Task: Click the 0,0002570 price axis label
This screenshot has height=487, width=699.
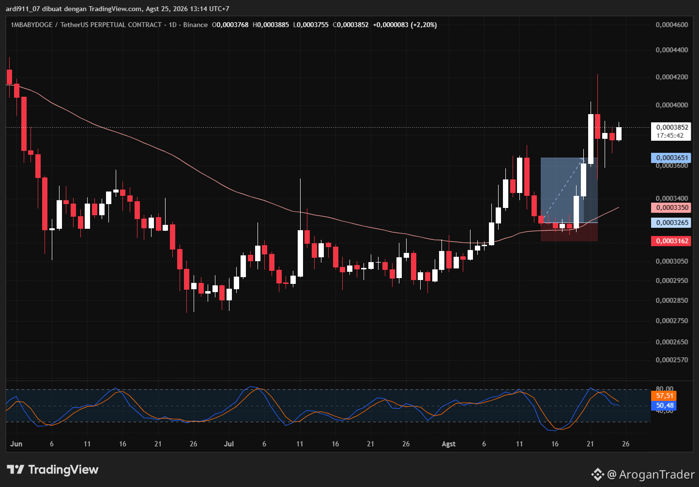Action: [x=672, y=360]
